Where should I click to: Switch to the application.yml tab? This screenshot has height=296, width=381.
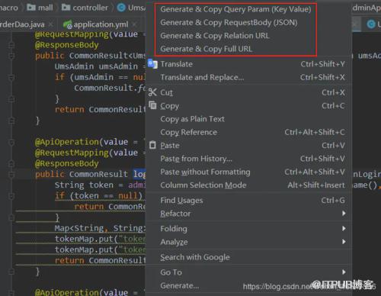click(101, 24)
